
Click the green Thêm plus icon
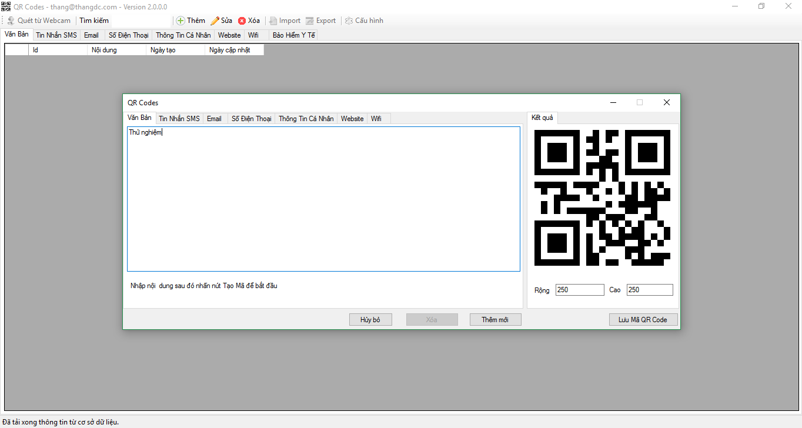[181, 20]
